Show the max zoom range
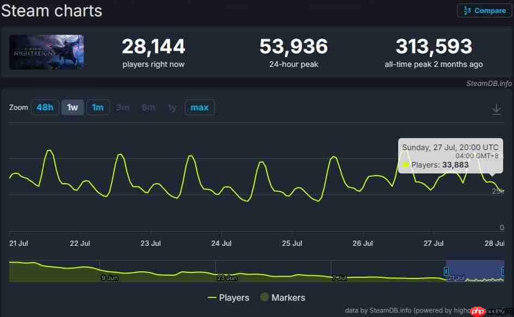Screen dimensions: 514x317 [199, 107]
